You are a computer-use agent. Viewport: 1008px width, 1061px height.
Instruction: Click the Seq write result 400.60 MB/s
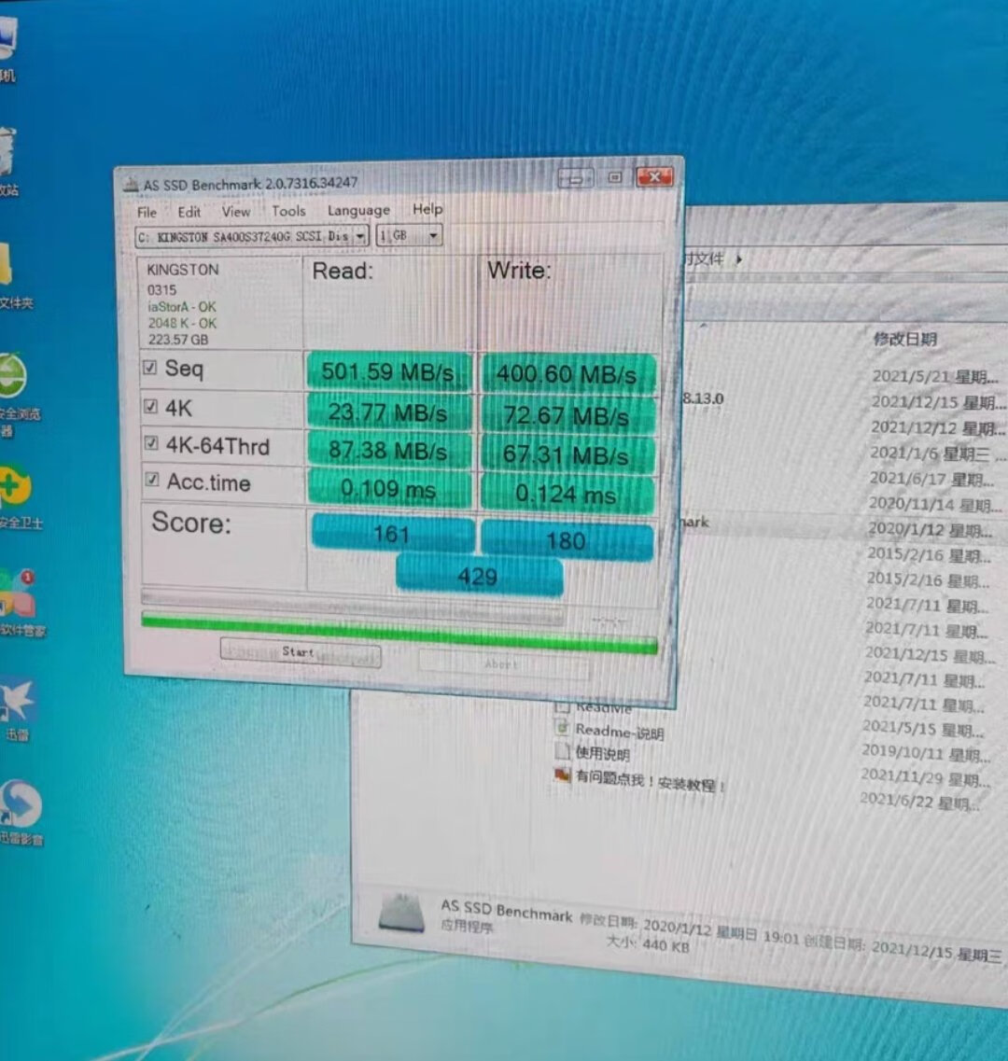point(567,373)
